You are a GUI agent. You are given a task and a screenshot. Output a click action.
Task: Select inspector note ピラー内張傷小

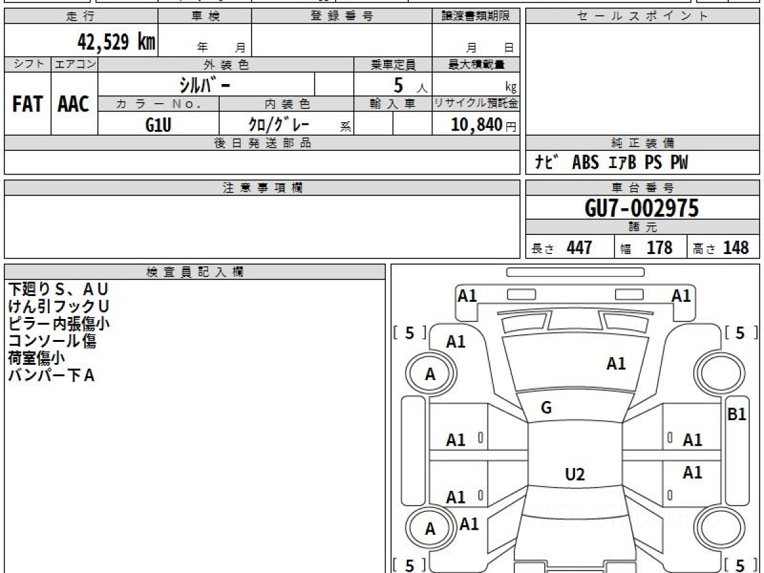58,323
